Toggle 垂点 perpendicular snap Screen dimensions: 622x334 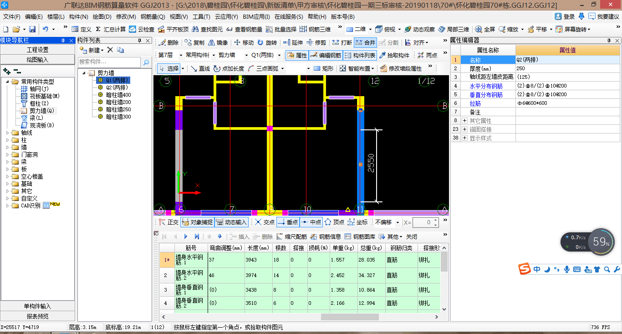pos(287,222)
